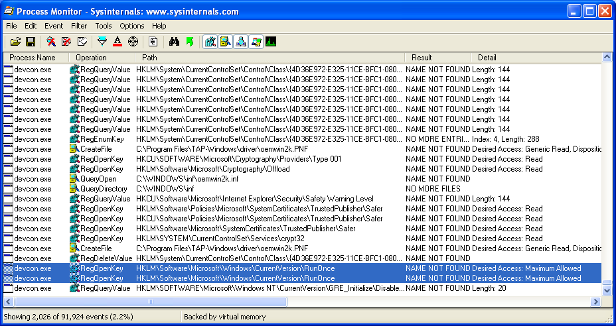This screenshot has width=616, height=326.
Task: Toggle the Autoscroll toolbar icon
Action: (x=66, y=42)
